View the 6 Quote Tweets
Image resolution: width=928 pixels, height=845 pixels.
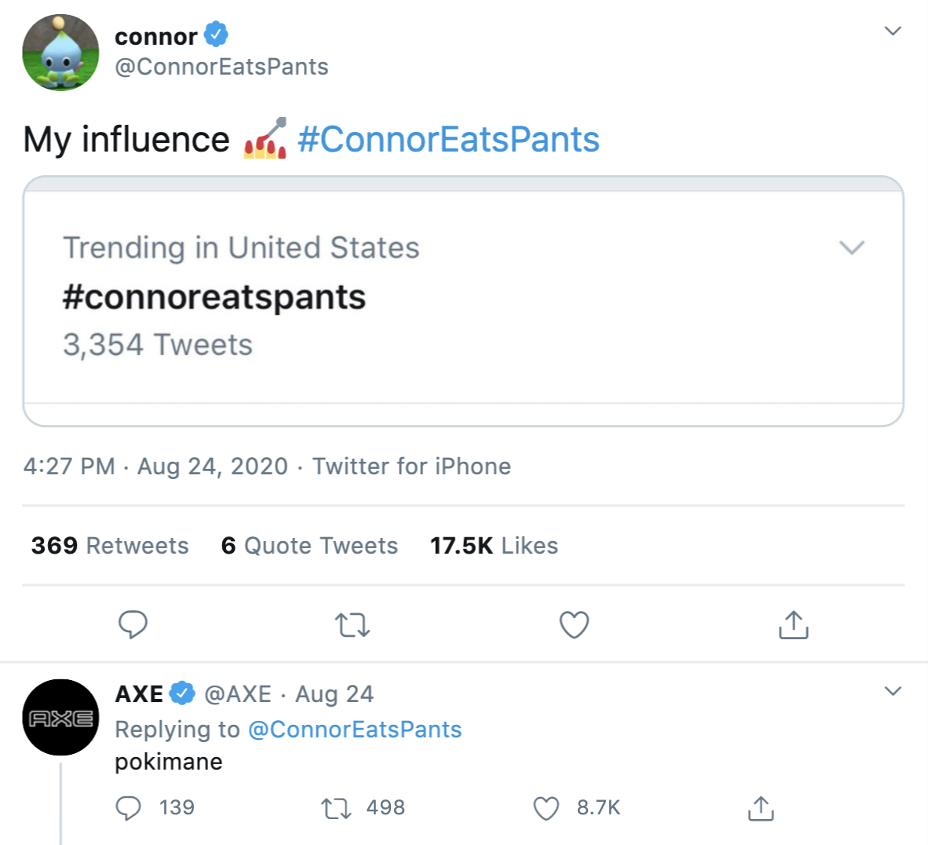point(309,546)
